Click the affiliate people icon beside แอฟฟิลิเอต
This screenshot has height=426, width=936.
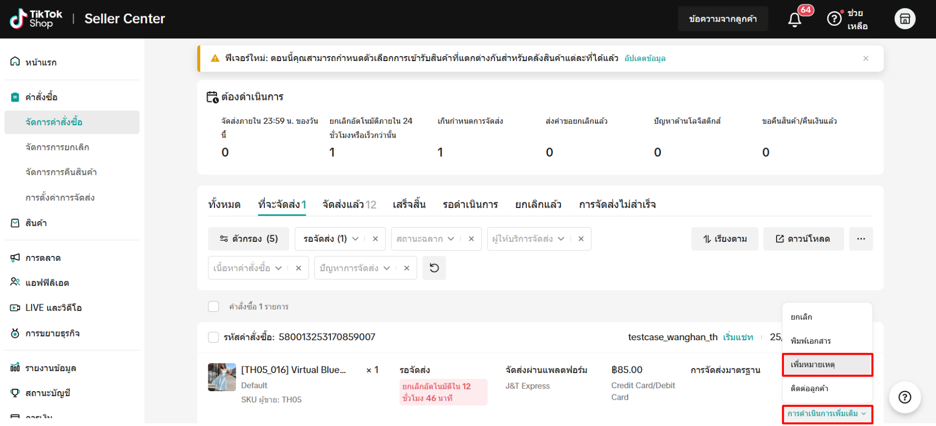(15, 282)
